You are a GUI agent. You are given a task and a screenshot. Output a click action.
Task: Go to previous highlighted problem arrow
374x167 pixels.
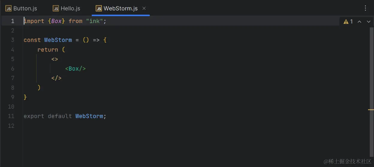point(359,22)
